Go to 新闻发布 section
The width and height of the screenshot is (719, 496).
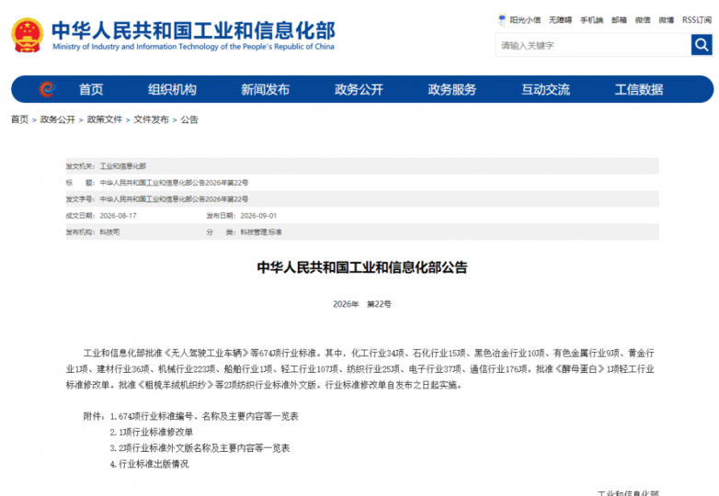coord(266,89)
